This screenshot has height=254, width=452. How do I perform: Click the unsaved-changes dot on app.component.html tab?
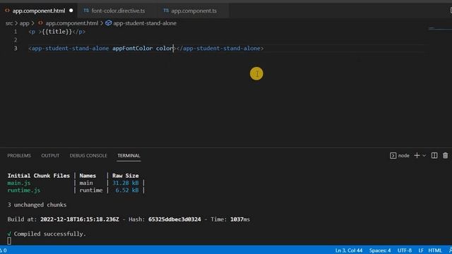point(71,11)
